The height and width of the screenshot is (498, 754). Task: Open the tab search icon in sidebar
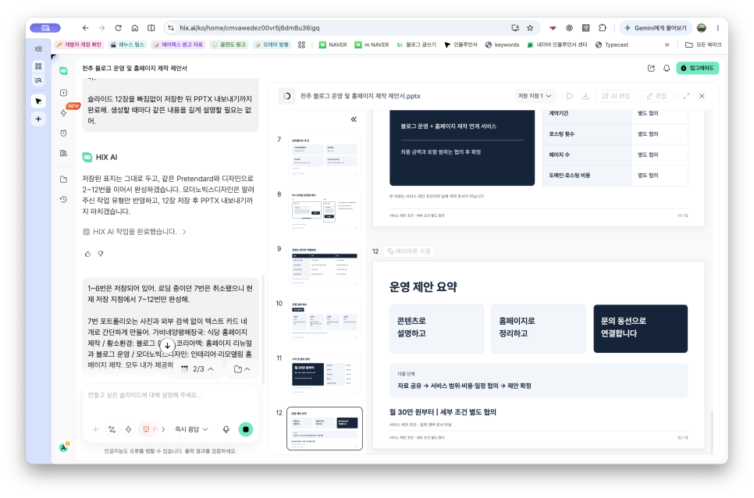point(38,80)
